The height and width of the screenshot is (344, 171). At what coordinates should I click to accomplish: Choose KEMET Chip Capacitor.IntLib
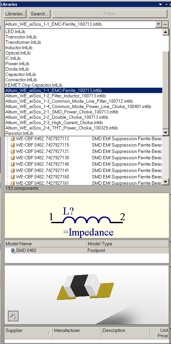coord(83,85)
